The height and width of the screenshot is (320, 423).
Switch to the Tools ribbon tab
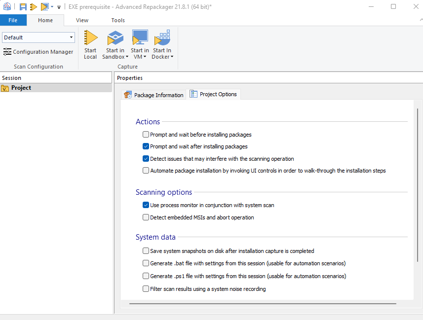tap(118, 20)
